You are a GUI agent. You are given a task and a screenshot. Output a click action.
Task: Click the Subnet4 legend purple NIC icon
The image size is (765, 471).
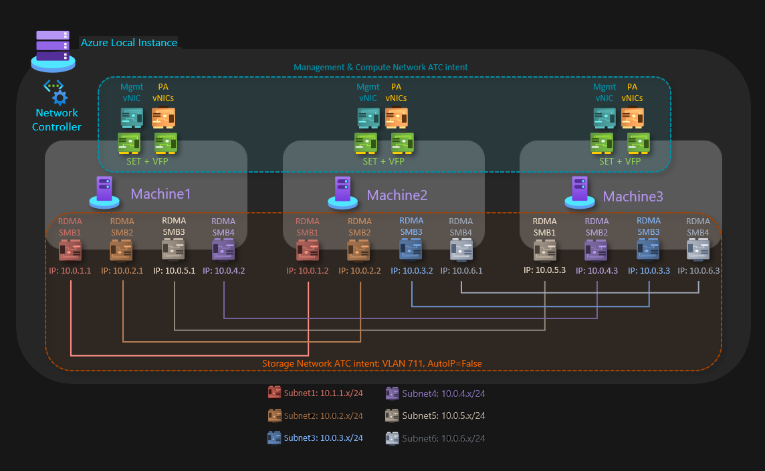(x=393, y=393)
